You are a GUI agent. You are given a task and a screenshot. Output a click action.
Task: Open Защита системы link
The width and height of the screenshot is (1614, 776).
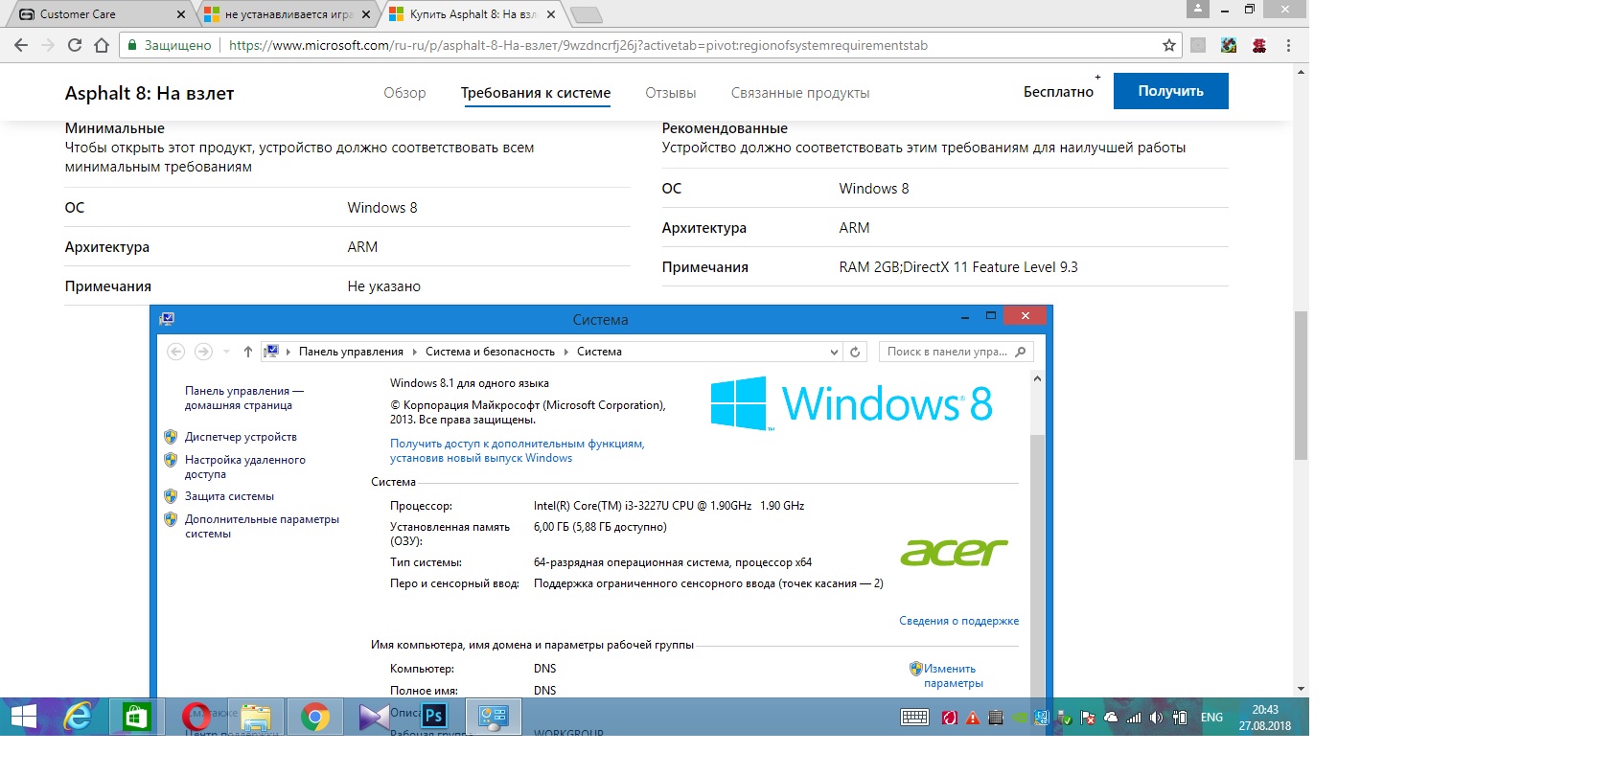[229, 496]
